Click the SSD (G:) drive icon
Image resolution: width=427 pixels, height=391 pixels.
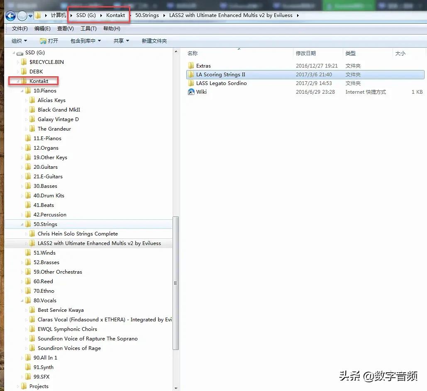click(20, 52)
